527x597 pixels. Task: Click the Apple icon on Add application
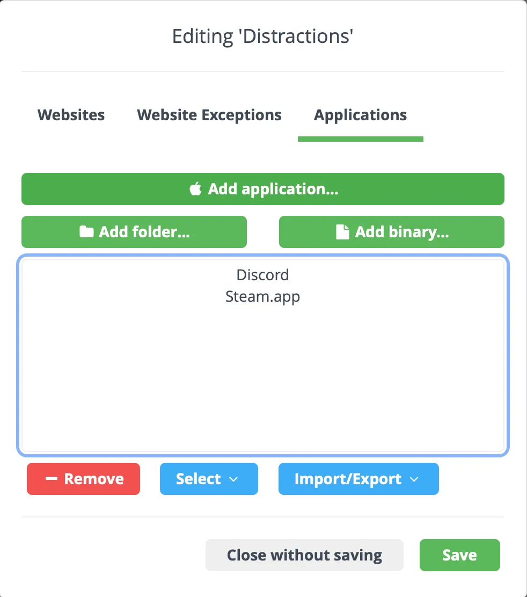click(x=195, y=188)
